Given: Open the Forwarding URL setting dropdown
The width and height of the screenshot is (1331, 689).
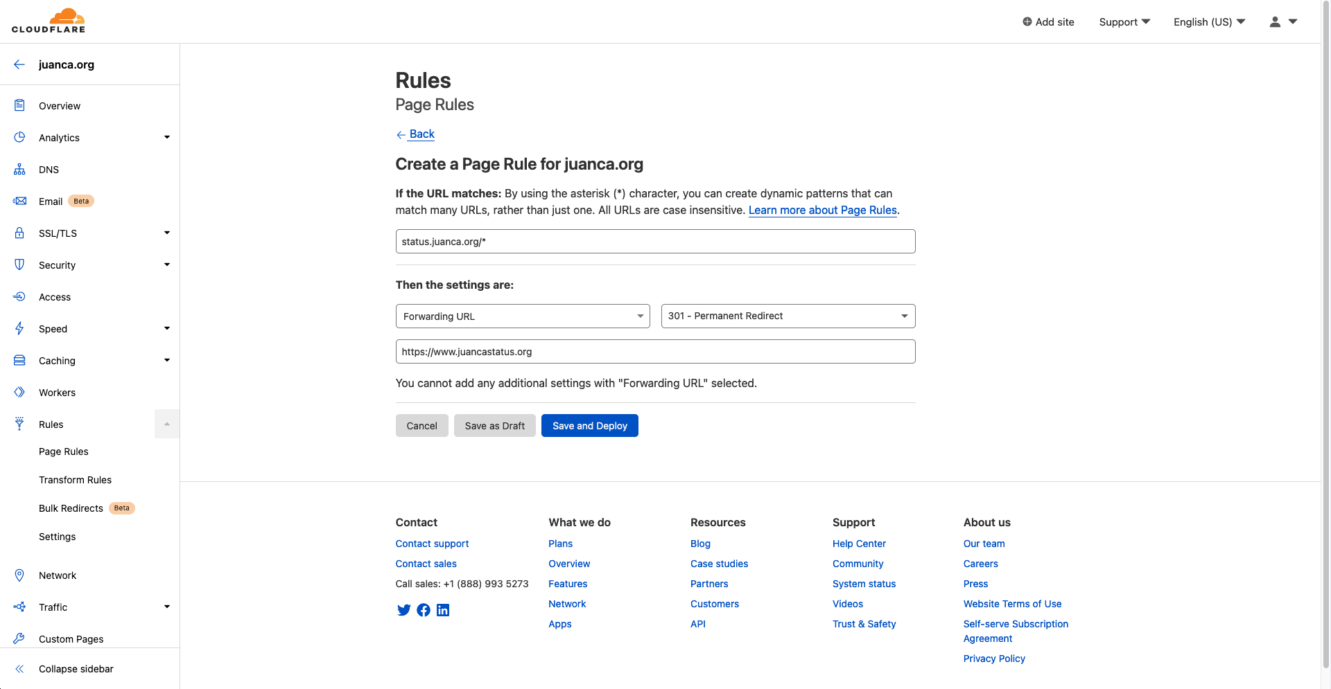Looking at the screenshot, I should 523,316.
